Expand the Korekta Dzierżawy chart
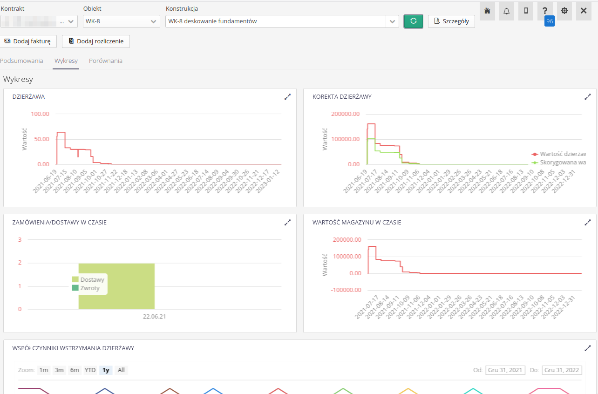Image resolution: width=598 pixels, height=394 pixels. [587, 96]
